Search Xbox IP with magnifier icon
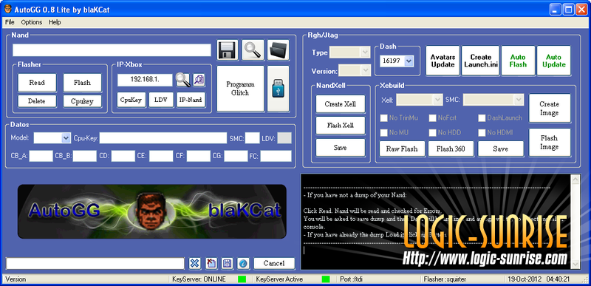This screenshot has width=591, height=286. 182,80
